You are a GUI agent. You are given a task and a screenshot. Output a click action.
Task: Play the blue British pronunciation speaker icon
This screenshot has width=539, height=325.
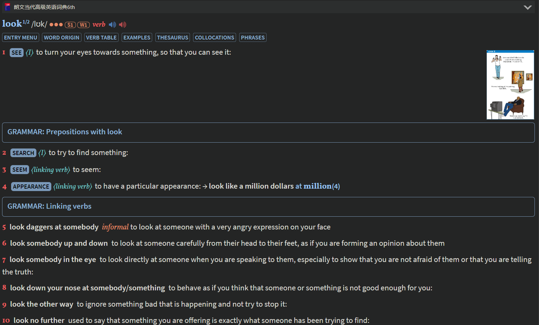112,25
